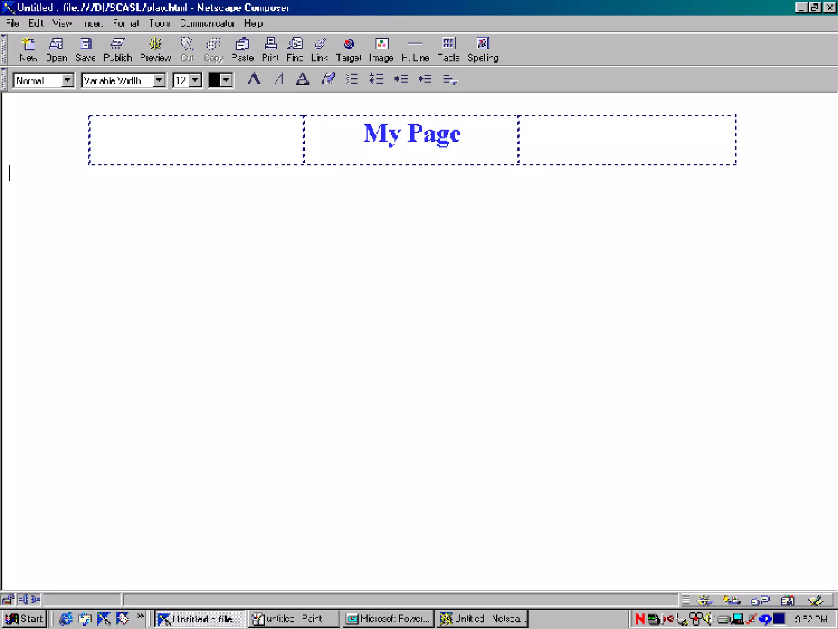Toggle bold text formatting
This screenshot has width=838, height=629.
[x=254, y=79]
